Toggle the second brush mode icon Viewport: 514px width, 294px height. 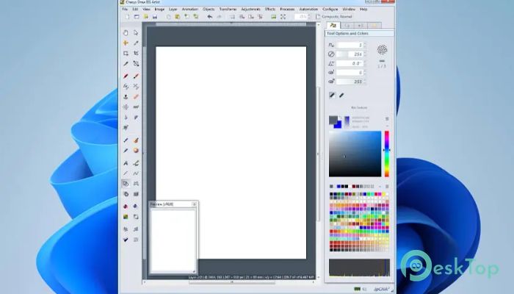341,95
